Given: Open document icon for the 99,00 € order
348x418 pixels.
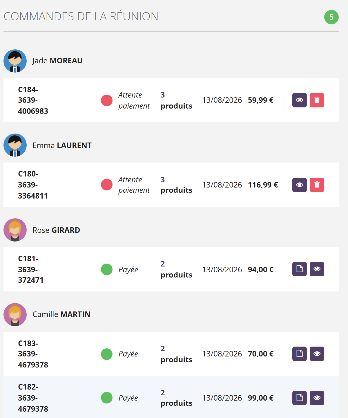Looking at the screenshot, I should pyautogui.click(x=300, y=398).
